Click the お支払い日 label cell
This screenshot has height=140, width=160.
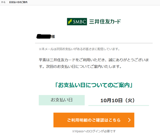pos(62,100)
